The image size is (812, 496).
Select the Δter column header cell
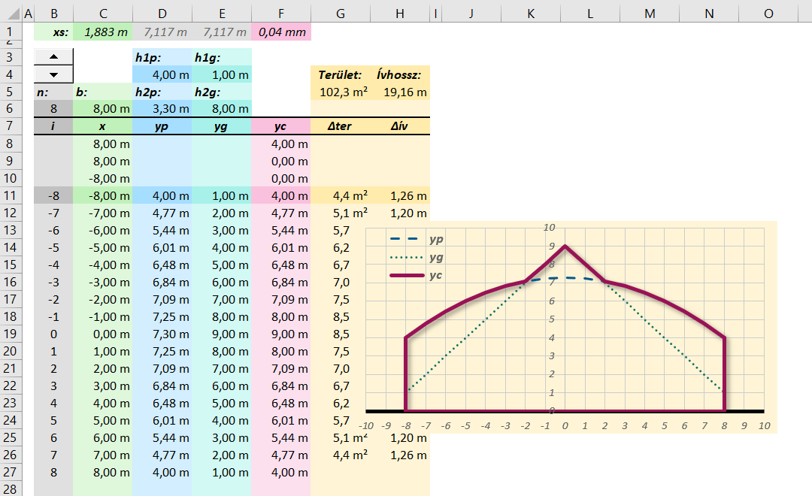(340, 127)
